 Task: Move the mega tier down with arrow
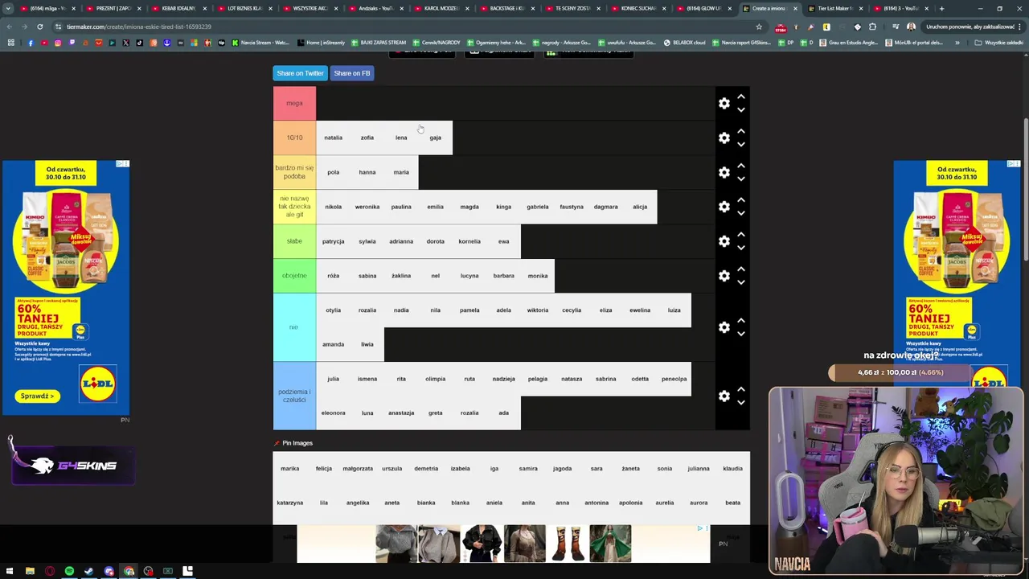[741, 110]
